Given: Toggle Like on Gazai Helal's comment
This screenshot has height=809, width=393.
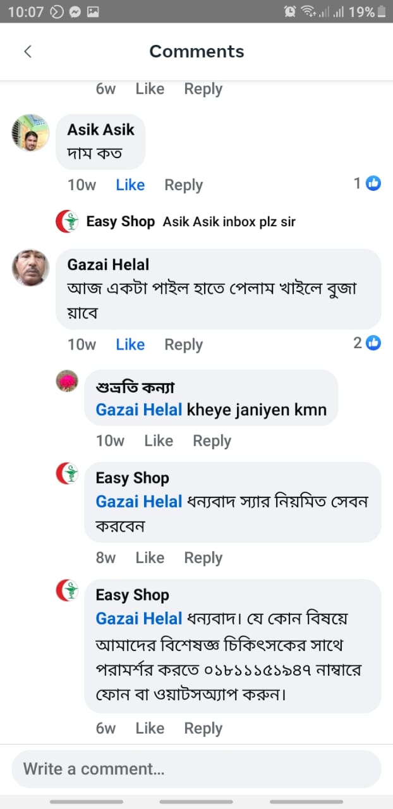Looking at the screenshot, I should coord(130,344).
